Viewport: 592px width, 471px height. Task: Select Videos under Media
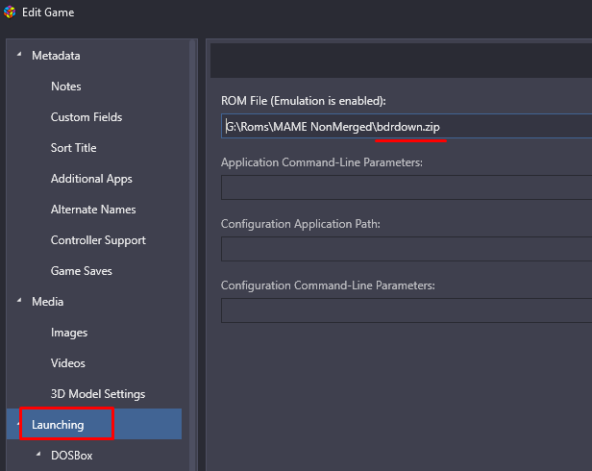tap(68, 363)
